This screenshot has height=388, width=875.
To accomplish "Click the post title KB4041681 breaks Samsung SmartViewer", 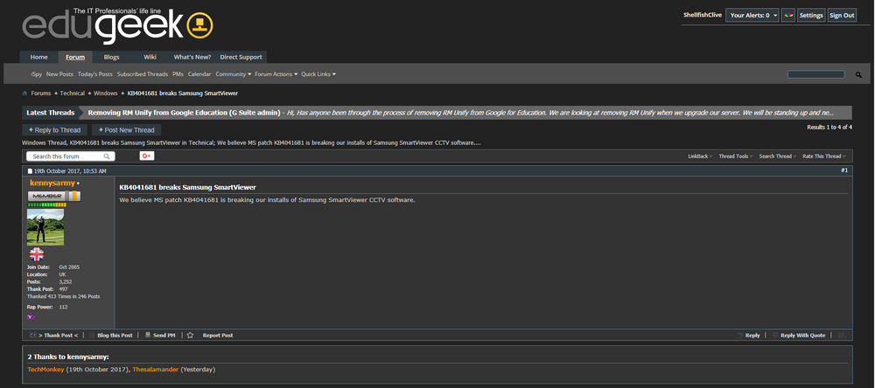I will coord(187,187).
